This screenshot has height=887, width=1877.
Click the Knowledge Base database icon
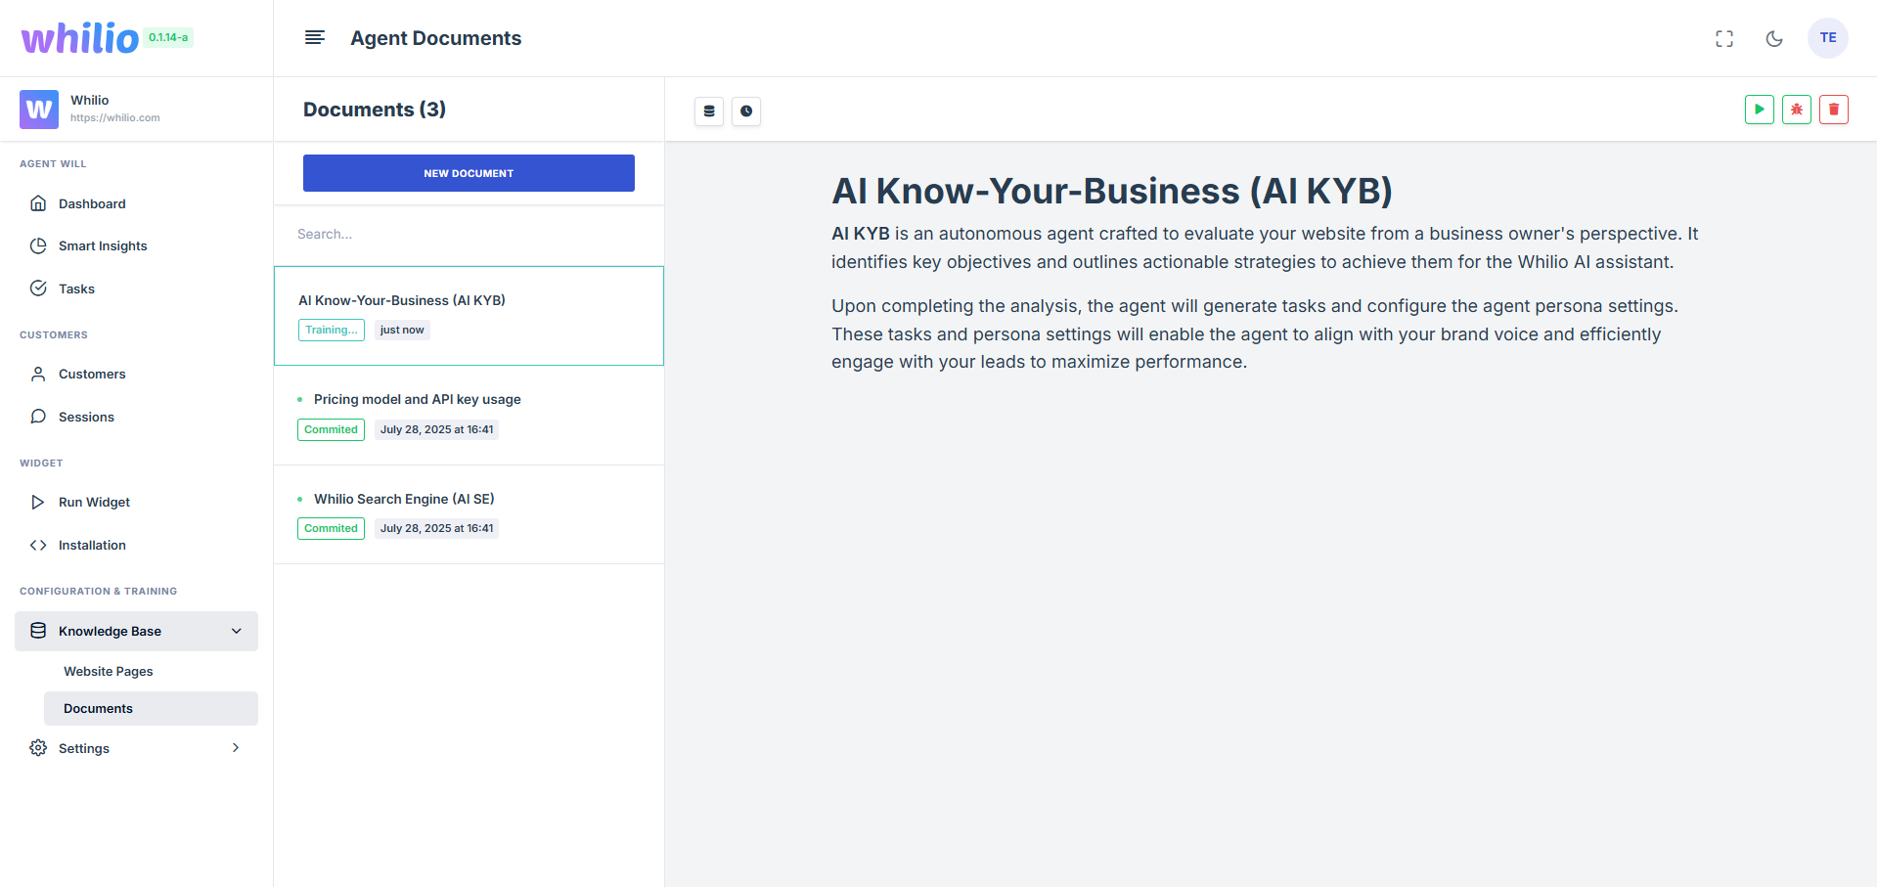(38, 631)
